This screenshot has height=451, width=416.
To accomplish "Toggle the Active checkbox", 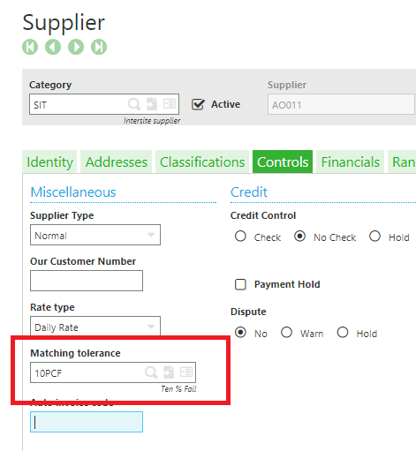I will [x=198, y=104].
